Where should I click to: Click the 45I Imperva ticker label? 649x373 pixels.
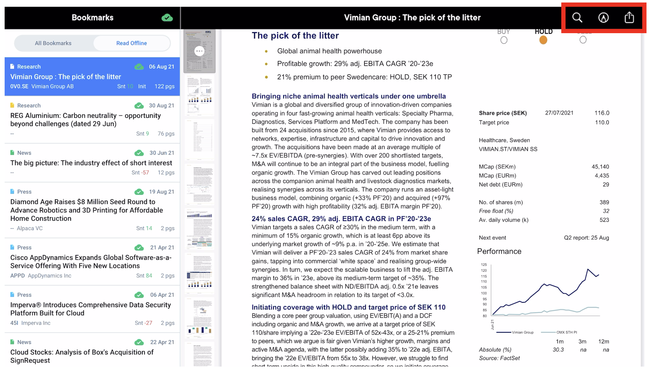click(14, 323)
